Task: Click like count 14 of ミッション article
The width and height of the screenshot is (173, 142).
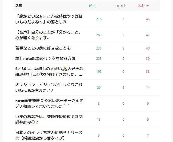Action: [148, 87]
